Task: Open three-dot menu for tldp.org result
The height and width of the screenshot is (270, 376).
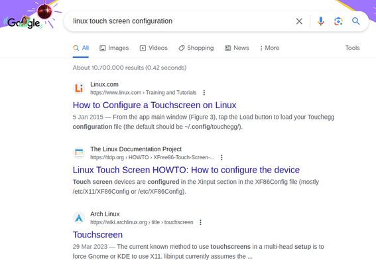Action: click(221, 157)
